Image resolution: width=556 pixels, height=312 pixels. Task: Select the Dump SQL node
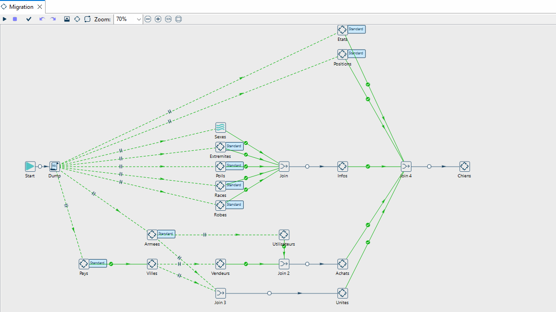pos(55,166)
